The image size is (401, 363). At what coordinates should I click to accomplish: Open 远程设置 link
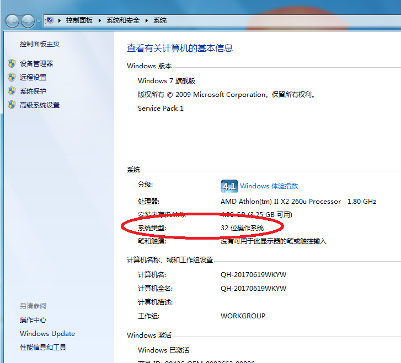click(33, 78)
